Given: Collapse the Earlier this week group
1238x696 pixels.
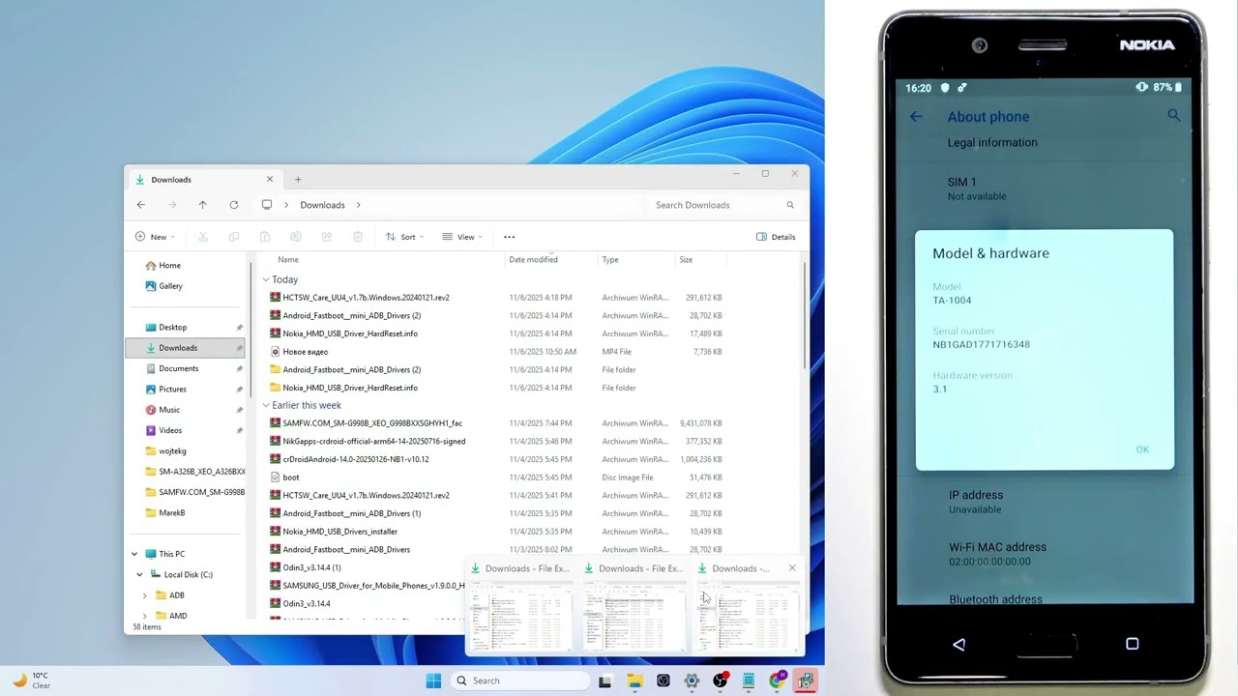Looking at the screenshot, I should point(266,406).
